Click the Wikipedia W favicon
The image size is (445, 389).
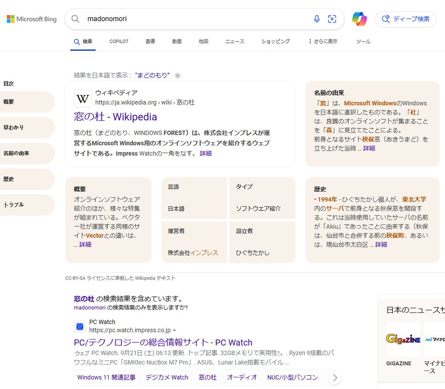pyautogui.click(x=83, y=98)
